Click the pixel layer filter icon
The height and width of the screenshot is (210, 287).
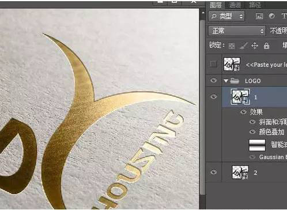[x=259, y=16]
